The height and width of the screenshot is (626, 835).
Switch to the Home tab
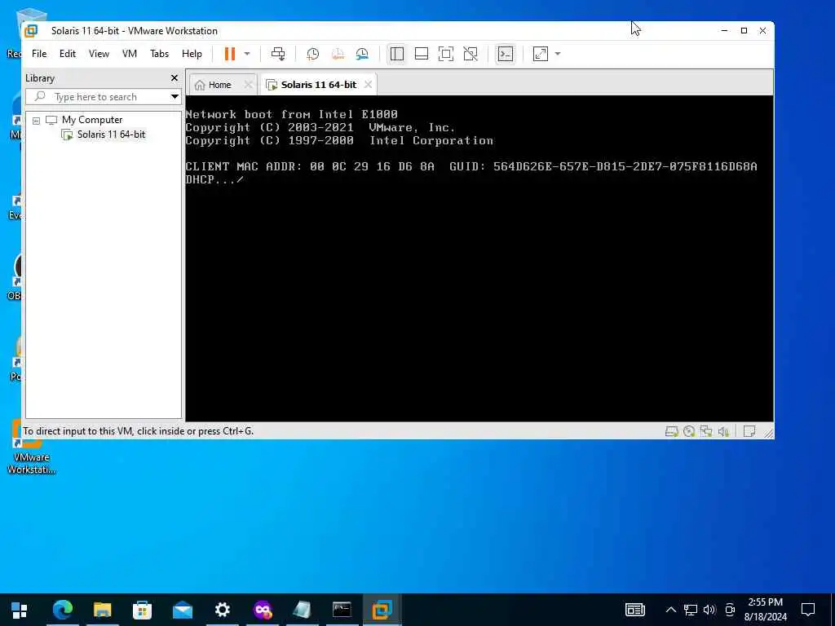coord(219,85)
